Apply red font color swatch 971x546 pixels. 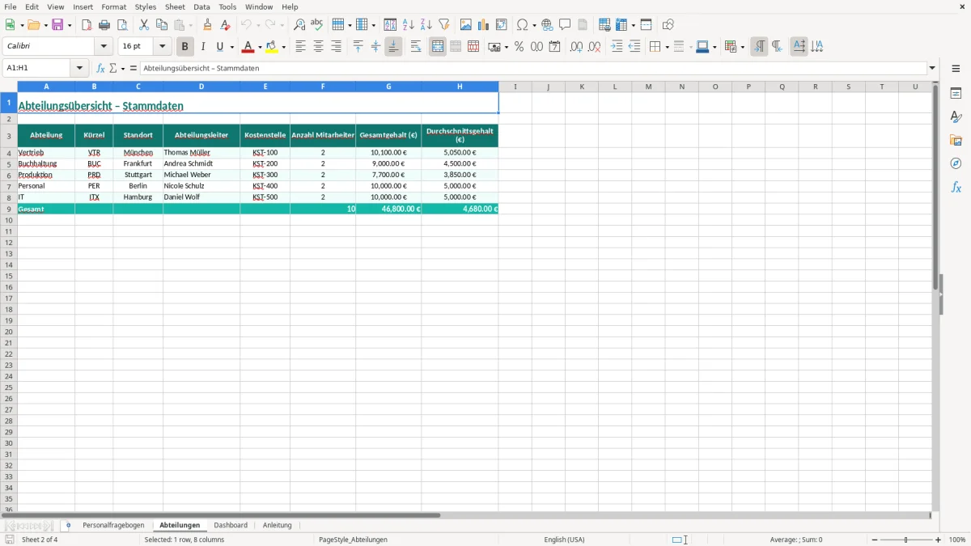tap(248, 47)
